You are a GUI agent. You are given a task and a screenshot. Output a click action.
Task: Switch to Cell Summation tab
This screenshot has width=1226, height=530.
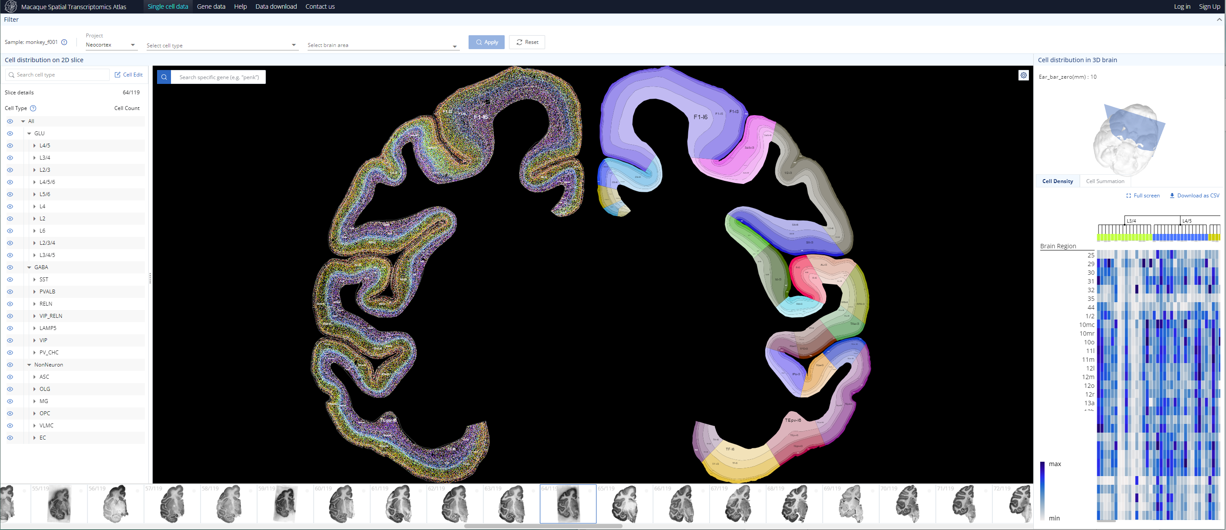pos(1105,181)
